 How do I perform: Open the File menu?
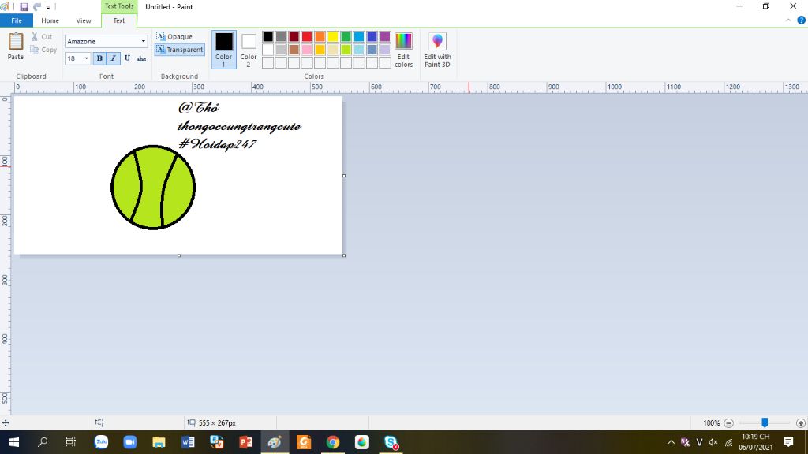coord(17,20)
